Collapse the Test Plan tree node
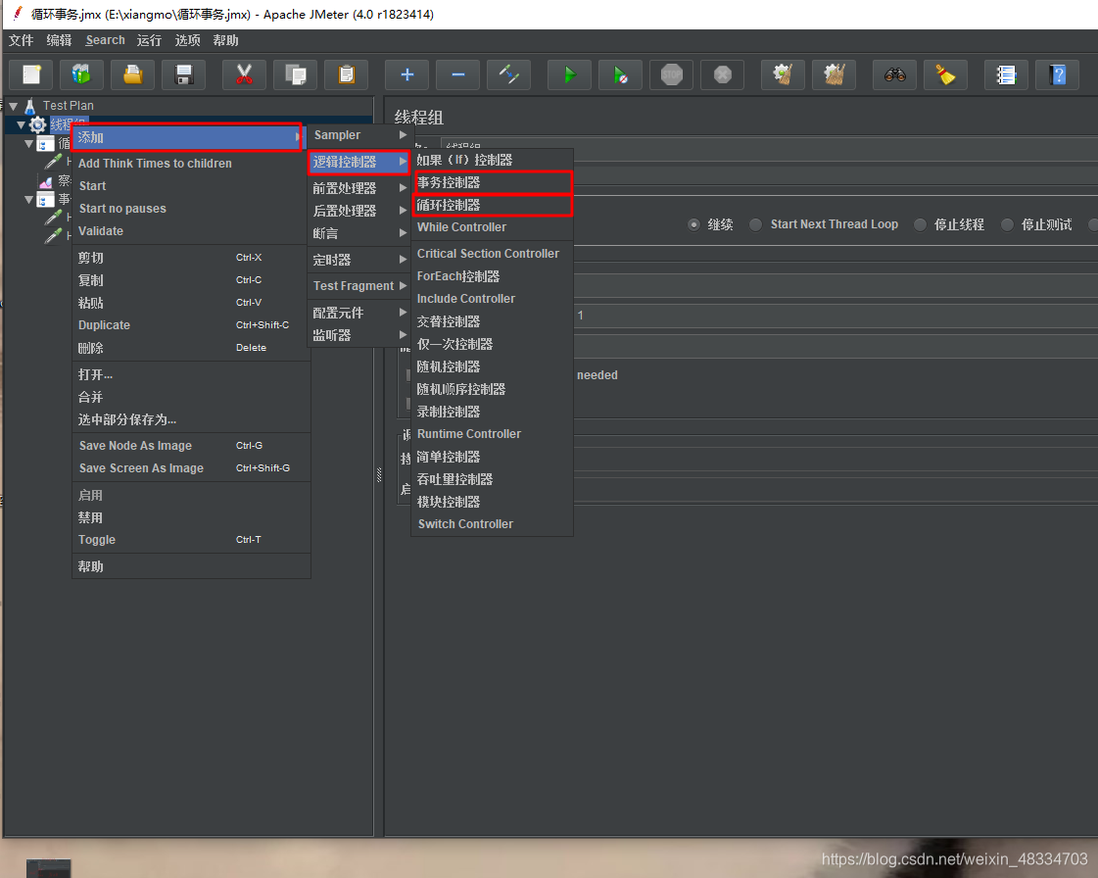Screen dimensions: 1098x878 [x=14, y=107]
